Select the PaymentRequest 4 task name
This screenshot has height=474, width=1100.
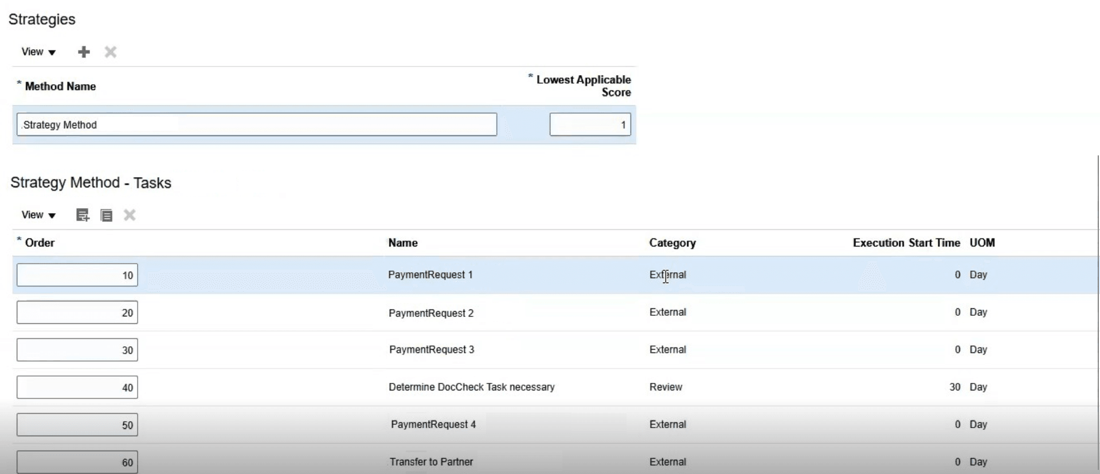(x=433, y=425)
